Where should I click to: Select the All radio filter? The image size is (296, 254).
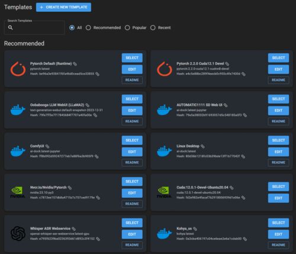[x=72, y=28]
